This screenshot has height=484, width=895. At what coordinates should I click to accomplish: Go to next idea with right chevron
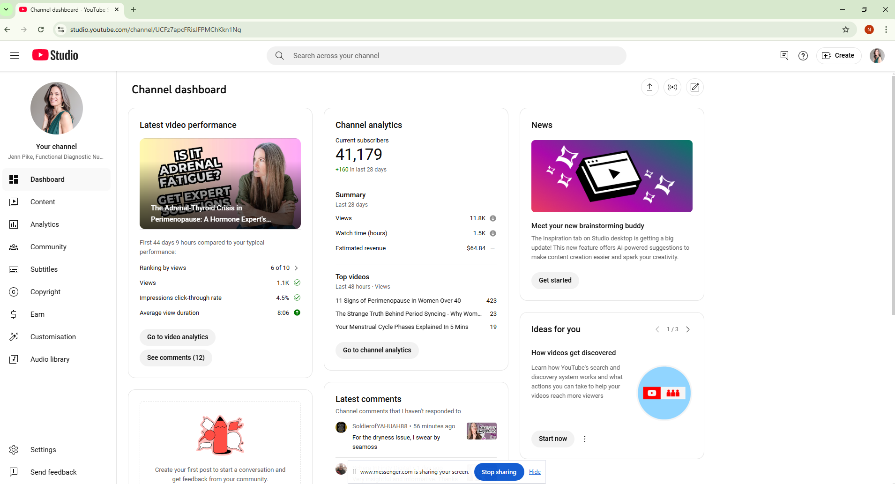point(688,329)
